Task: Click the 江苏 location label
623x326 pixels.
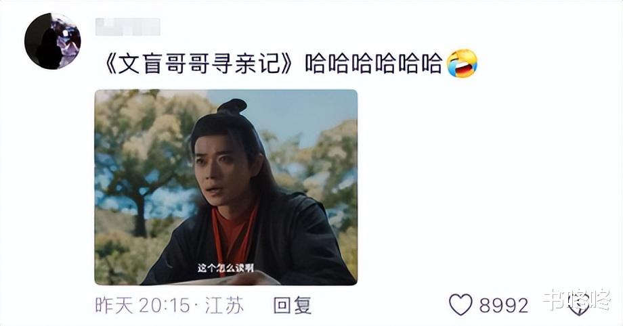Action: coord(223,306)
